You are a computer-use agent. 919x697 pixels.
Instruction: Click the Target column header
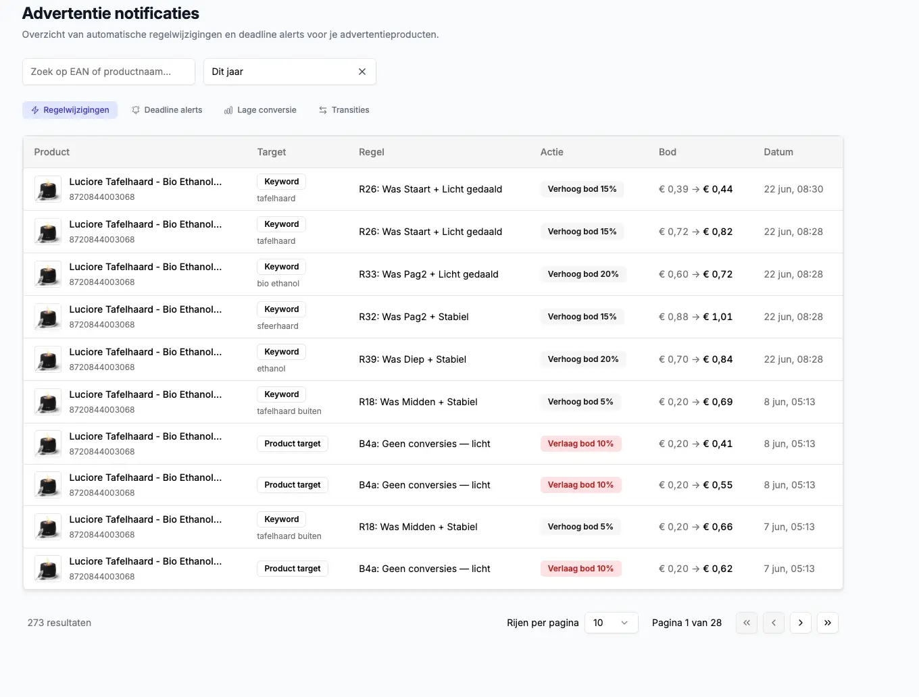(x=272, y=152)
